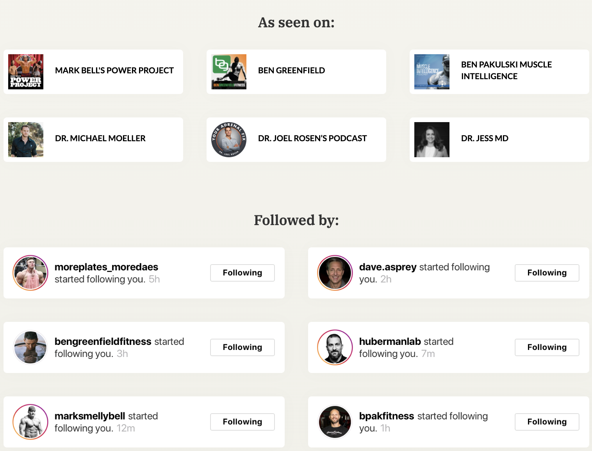This screenshot has height=451, width=592.
Task: Click moreplates_moredaes profile avatar
Action: point(30,273)
